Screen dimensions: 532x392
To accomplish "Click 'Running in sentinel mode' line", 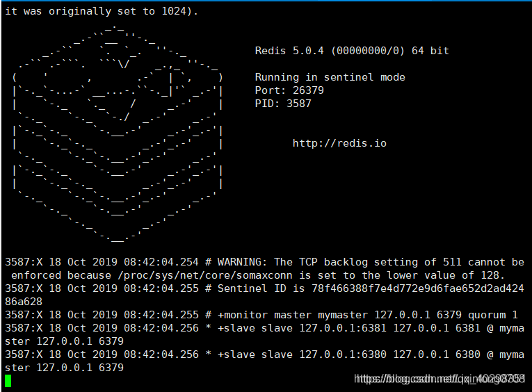I will click(x=330, y=77).
